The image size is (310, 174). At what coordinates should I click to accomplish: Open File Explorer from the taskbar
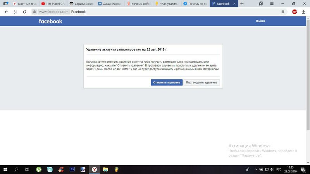(x=105, y=169)
